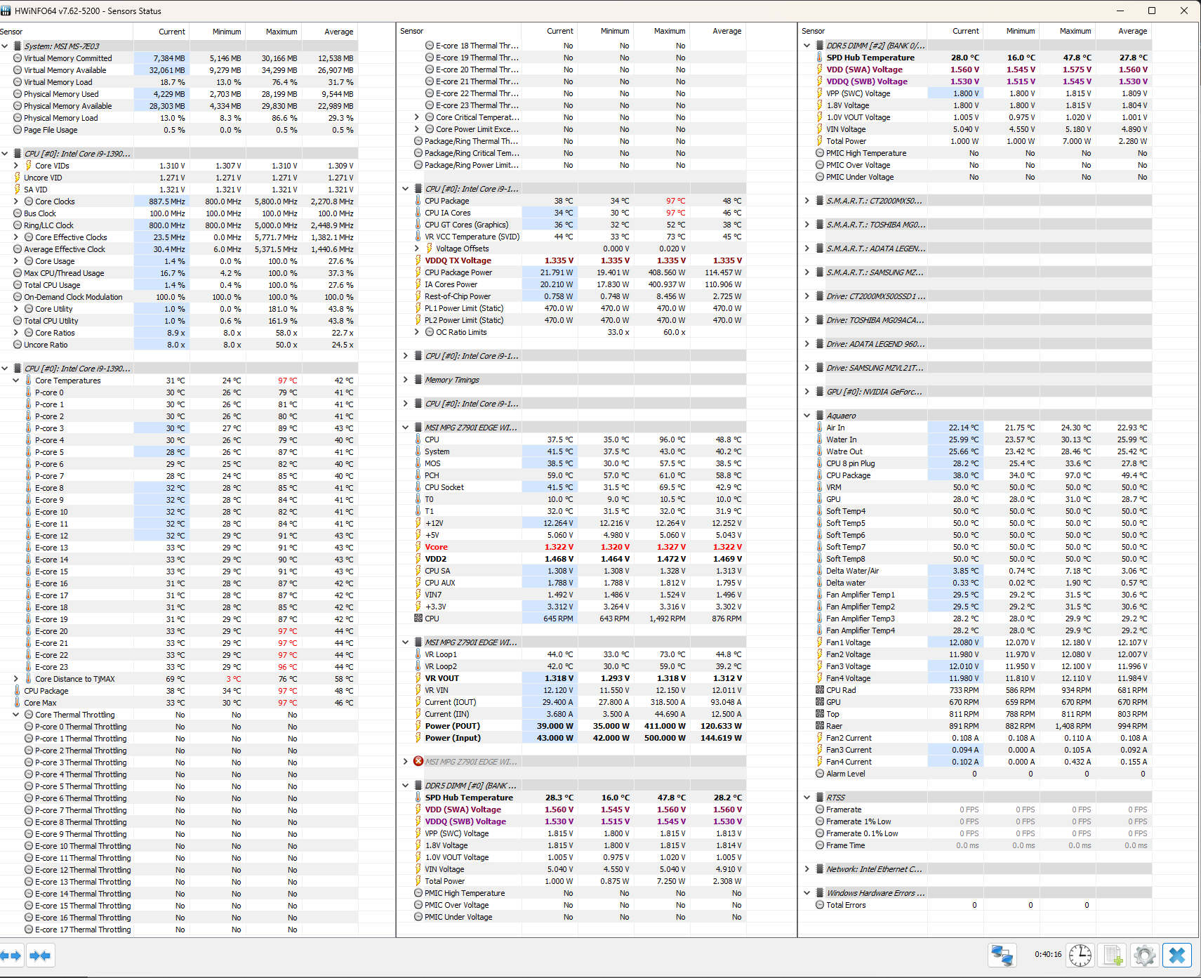This screenshot has height=978, width=1201.
Task: Click the bolt icon beside VDD2
Action: (418, 559)
